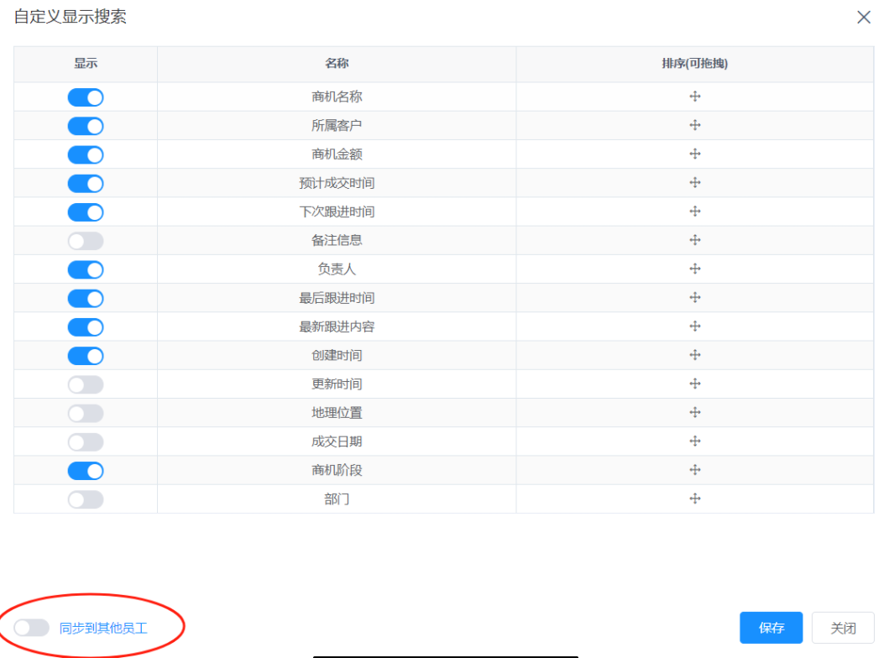Enable the 成交日期 display switch

(x=85, y=441)
